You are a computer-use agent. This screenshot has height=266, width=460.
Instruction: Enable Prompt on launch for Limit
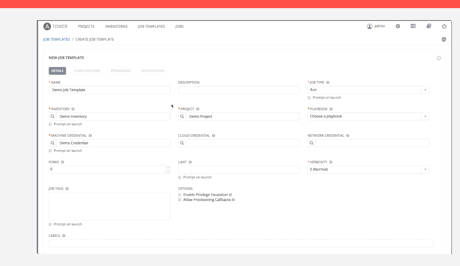[179, 177]
